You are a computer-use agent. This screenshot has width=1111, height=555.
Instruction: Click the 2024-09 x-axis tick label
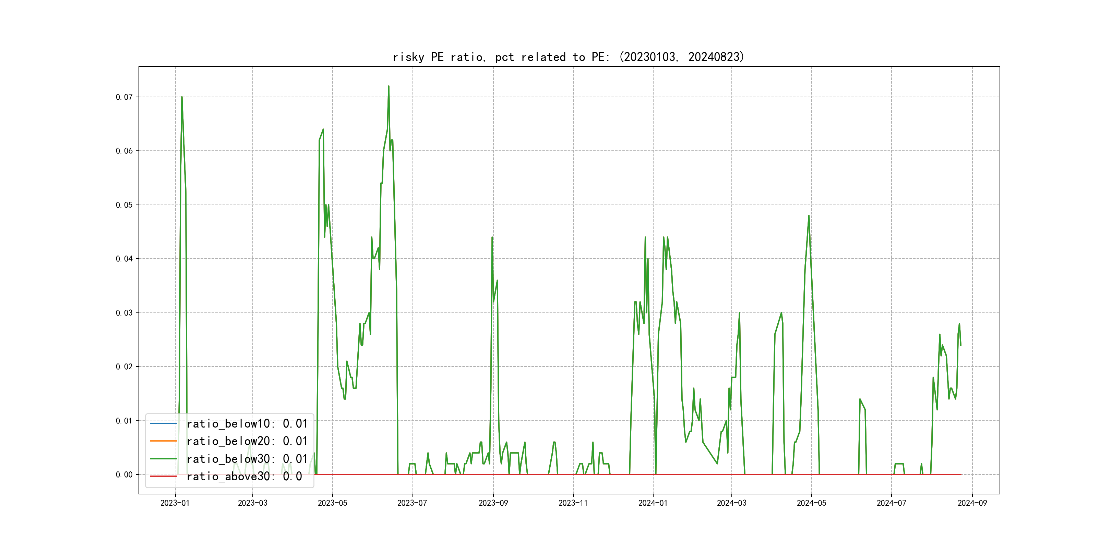pyautogui.click(x=972, y=503)
